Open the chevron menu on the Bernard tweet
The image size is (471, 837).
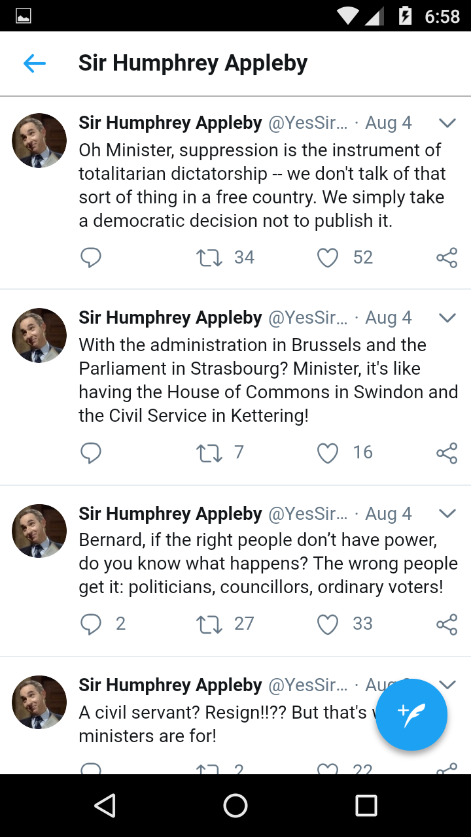pyautogui.click(x=447, y=514)
